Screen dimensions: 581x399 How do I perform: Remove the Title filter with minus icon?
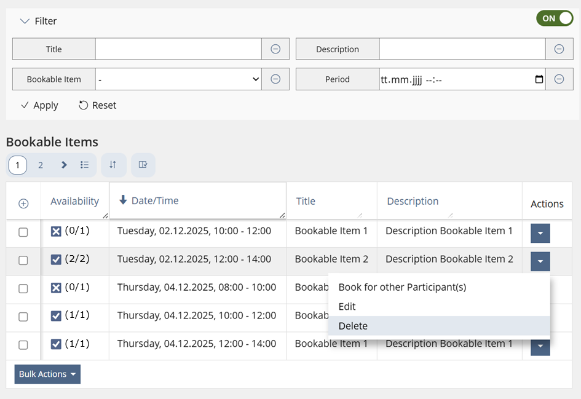pyautogui.click(x=275, y=49)
